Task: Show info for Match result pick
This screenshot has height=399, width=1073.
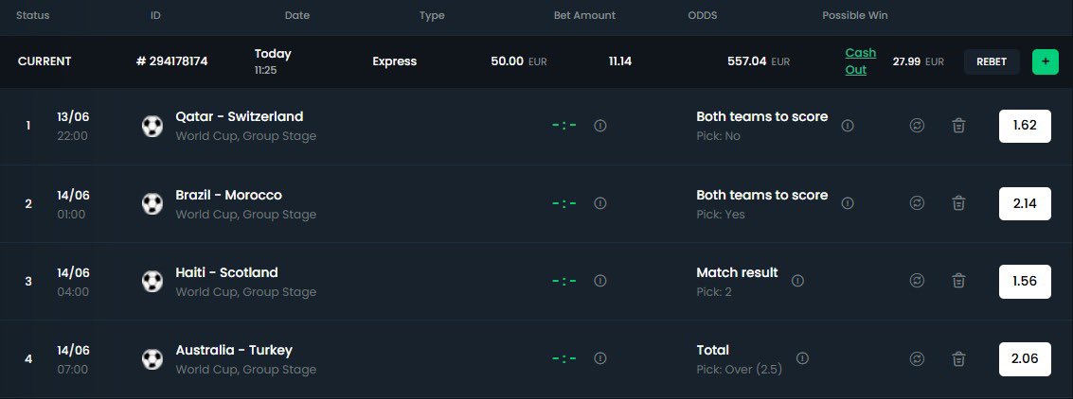Action: click(x=797, y=281)
